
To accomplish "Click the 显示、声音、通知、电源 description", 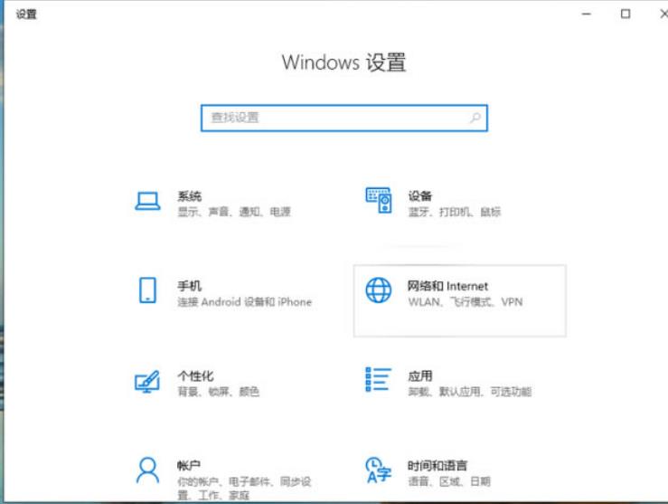I will [234, 212].
